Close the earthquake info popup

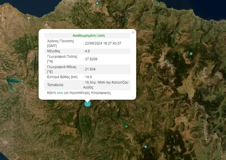133,32
